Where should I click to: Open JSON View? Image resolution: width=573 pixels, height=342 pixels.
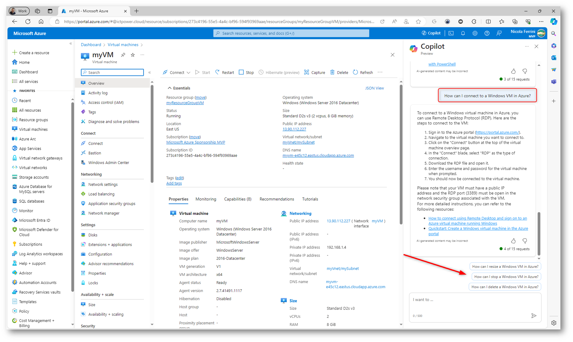coord(374,88)
